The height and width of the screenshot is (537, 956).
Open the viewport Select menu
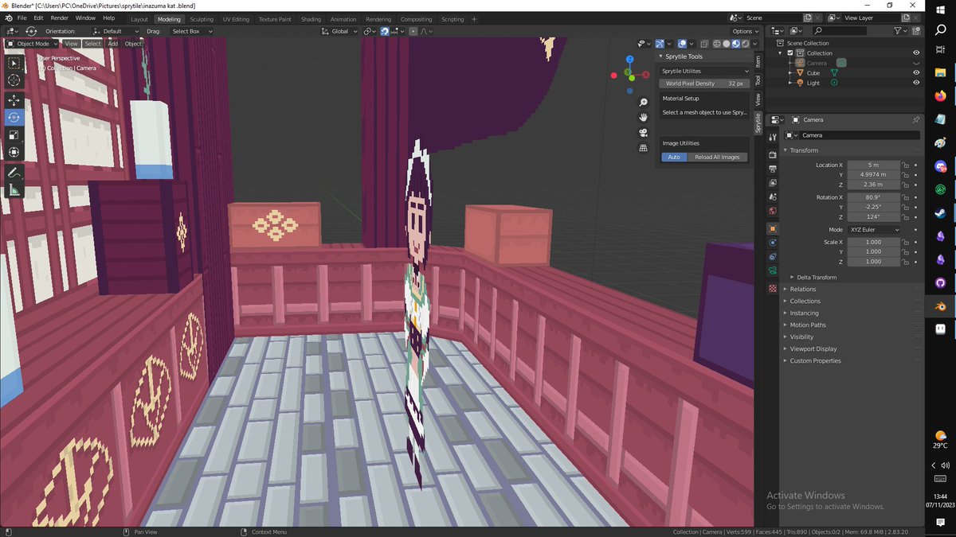(92, 44)
